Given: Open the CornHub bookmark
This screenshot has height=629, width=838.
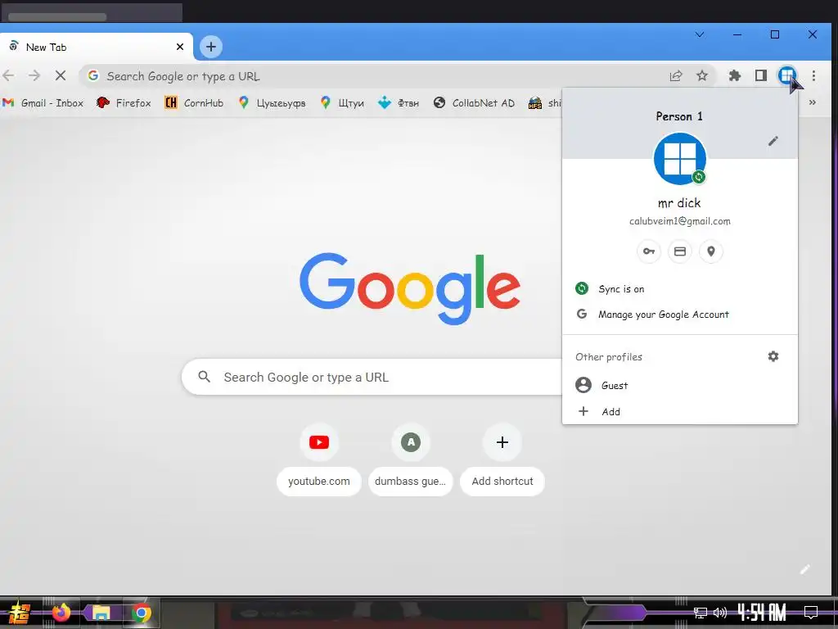Looking at the screenshot, I should tap(193, 102).
